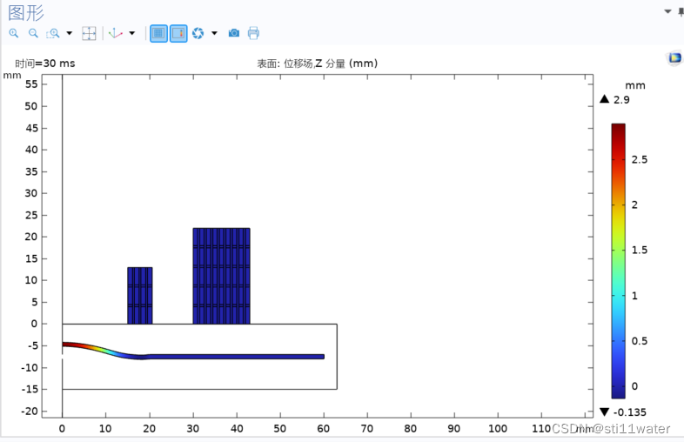Expand the axes view dropdown arrow
684x442 pixels.
coord(132,33)
